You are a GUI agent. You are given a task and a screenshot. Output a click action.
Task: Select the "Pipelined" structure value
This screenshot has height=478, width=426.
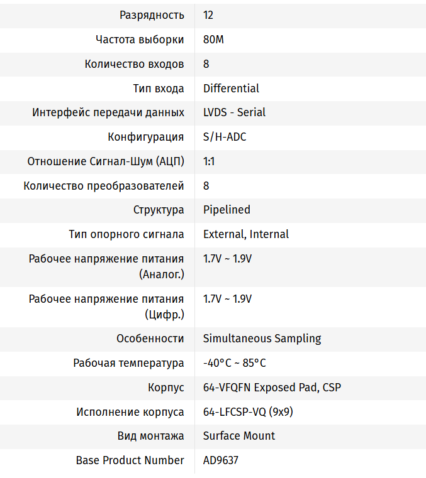tap(227, 210)
